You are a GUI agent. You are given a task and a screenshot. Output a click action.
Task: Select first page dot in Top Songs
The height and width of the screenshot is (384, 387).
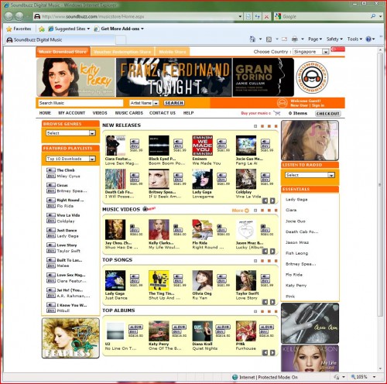click(x=255, y=261)
